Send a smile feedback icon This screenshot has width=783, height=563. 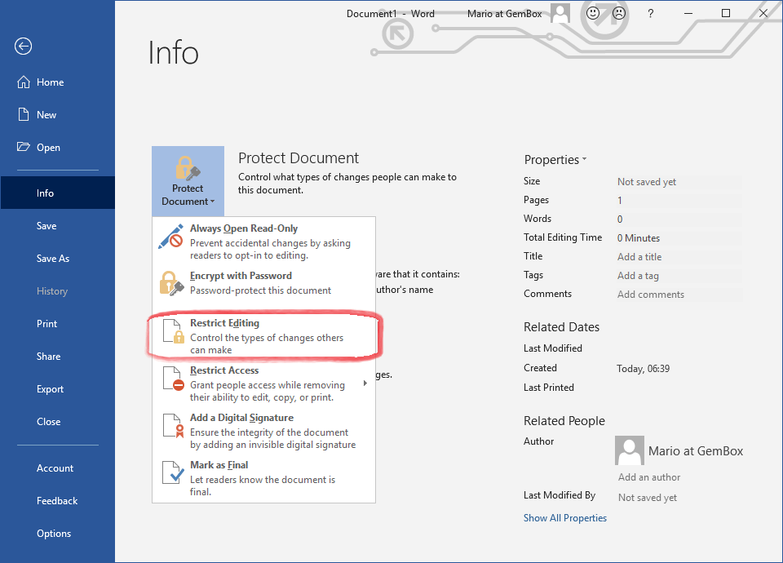(x=593, y=13)
